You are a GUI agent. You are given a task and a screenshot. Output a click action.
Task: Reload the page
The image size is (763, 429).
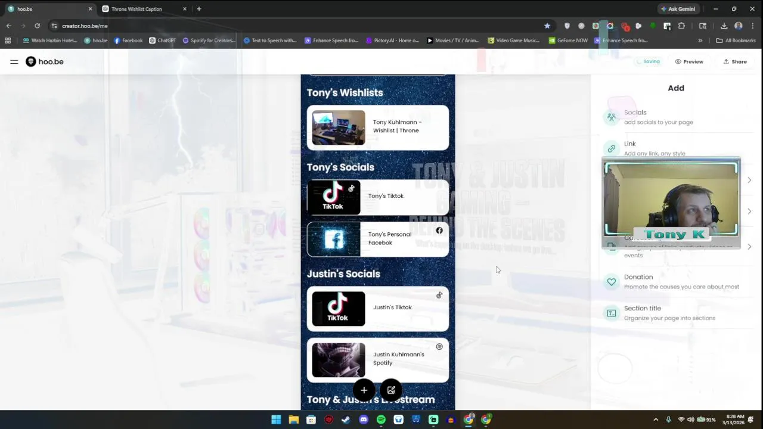click(x=37, y=26)
